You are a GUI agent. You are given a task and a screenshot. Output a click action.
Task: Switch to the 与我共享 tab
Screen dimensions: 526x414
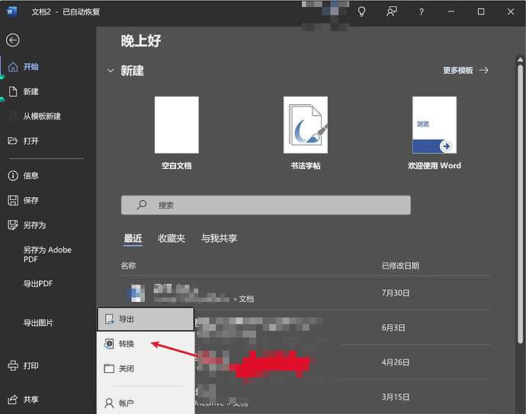pyautogui.click(x=219, y=238)
